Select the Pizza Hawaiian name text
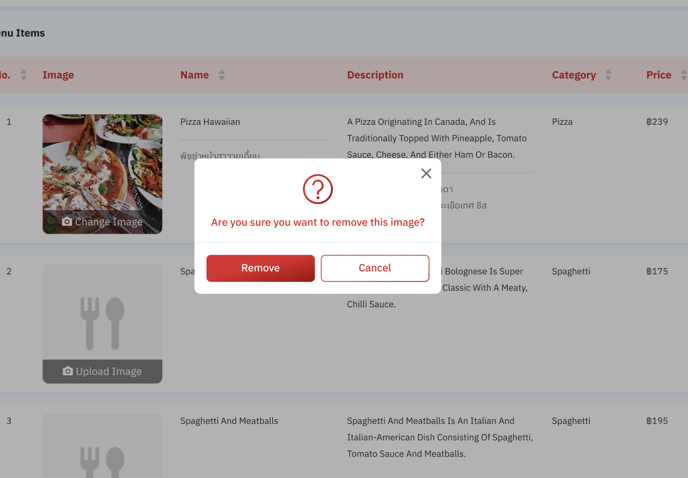This screenshot has width=688, height=478. pyautogui.click(x=210, y=122)
